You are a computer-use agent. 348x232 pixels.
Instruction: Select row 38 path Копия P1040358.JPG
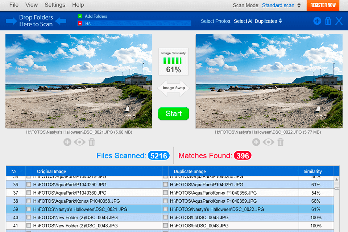(x=76, y=201)
